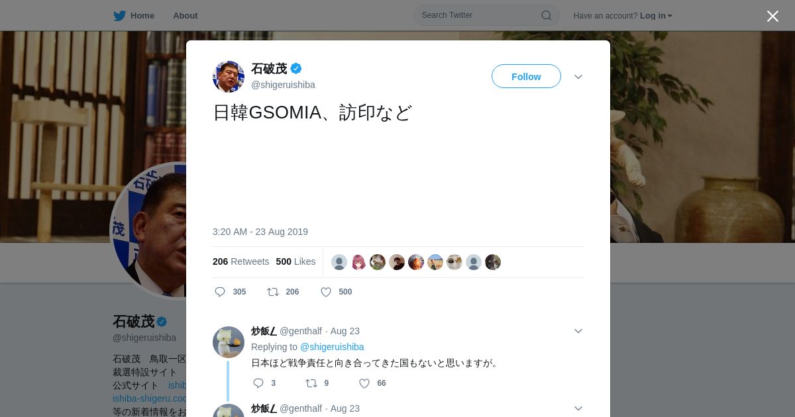Screen dimensions: 795x417
Task: Click the reply icon with 305 replies
Action: click(220, 292)
